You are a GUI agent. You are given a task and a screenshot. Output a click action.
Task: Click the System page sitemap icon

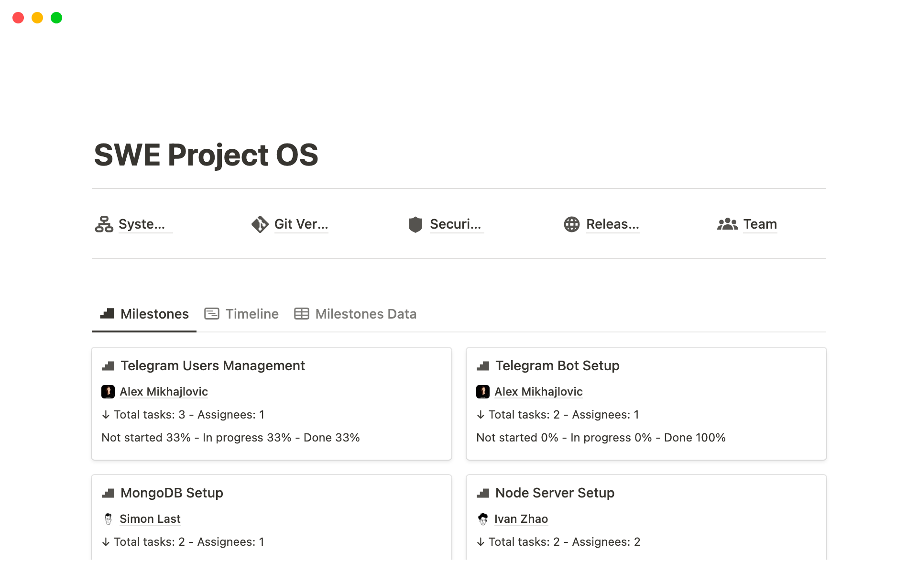pos(104,224)
